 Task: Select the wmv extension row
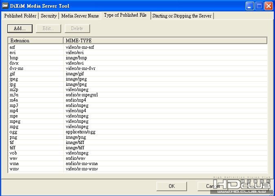point(138,169)
